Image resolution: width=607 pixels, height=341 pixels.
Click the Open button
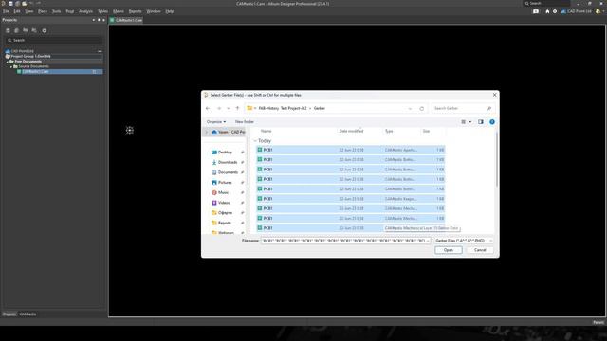(x=449, y=250)
